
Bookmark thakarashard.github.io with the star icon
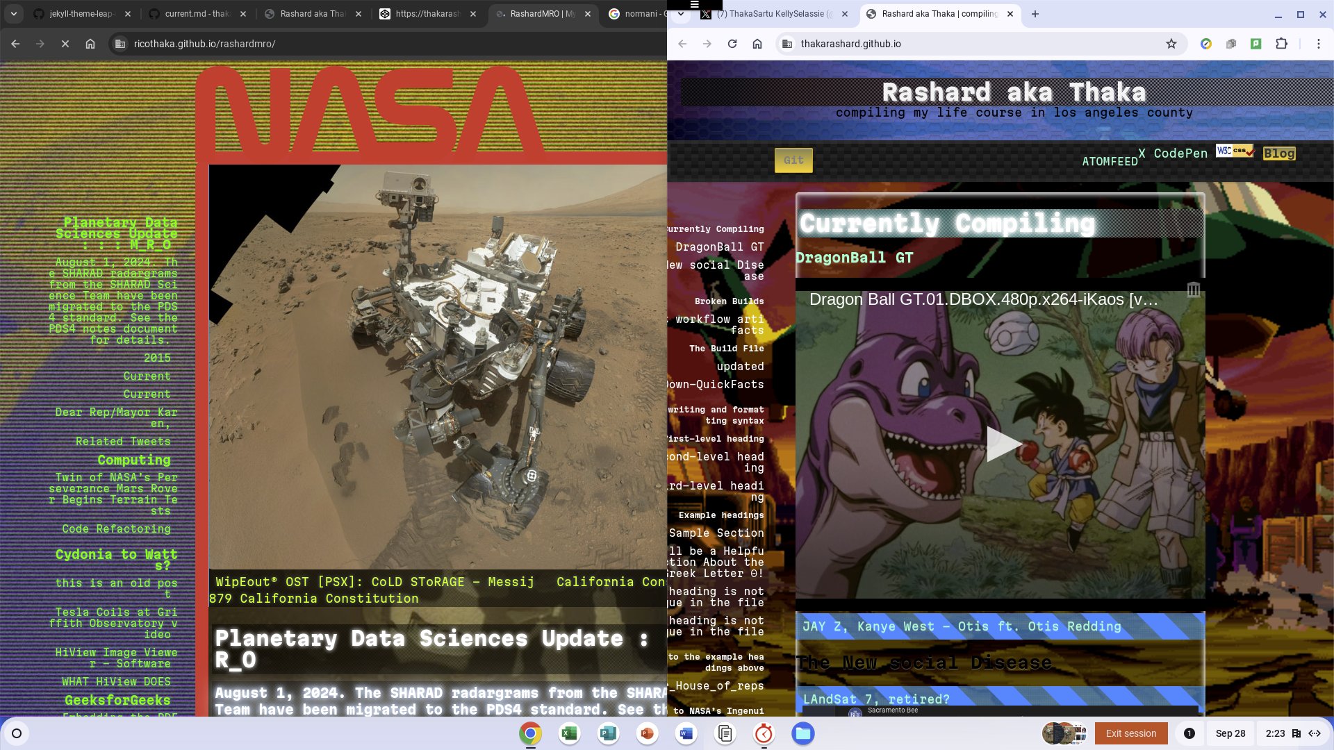pos(1171,44)
